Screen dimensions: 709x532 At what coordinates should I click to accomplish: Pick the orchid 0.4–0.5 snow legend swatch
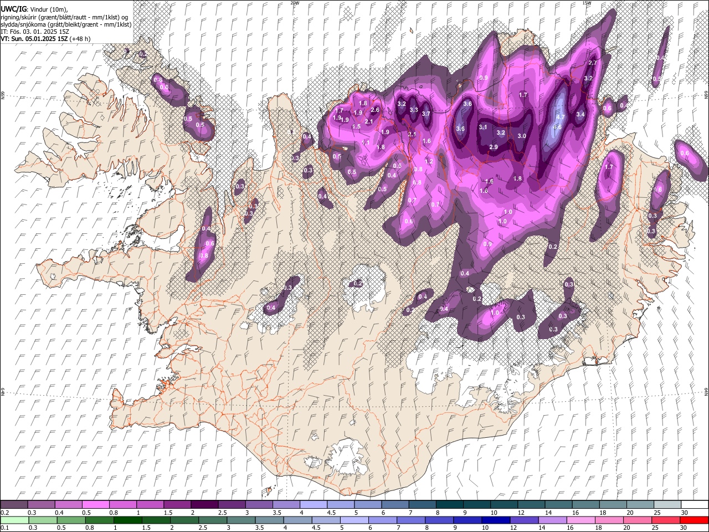[x=68, y=504]
